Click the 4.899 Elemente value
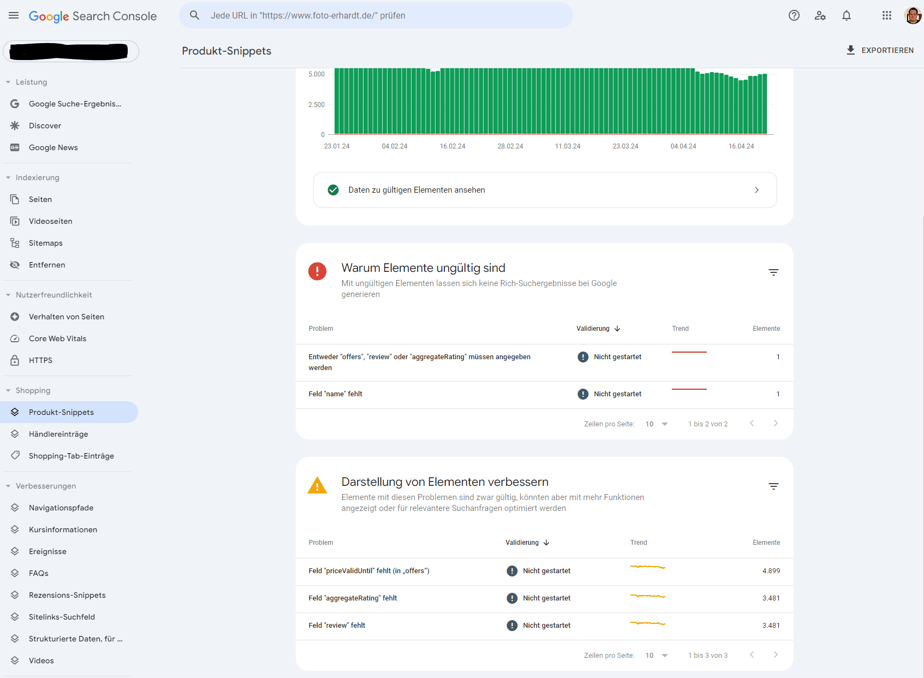Viewport: 924px width, 678px height. click(771, 571)
